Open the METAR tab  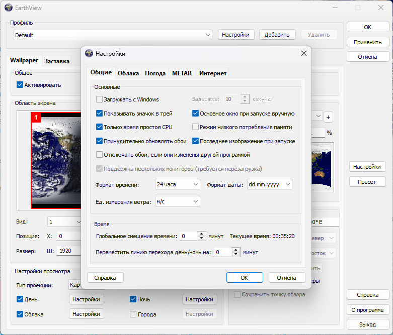[182, 73]
